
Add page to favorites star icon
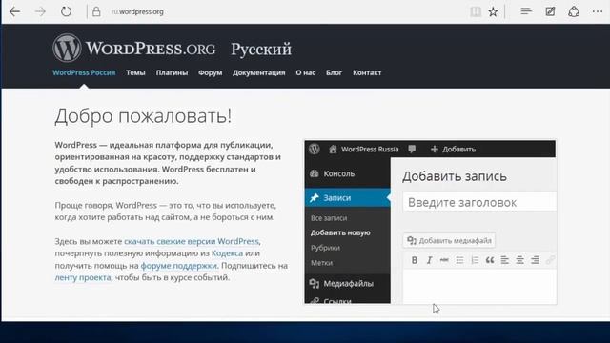[493, 11]
